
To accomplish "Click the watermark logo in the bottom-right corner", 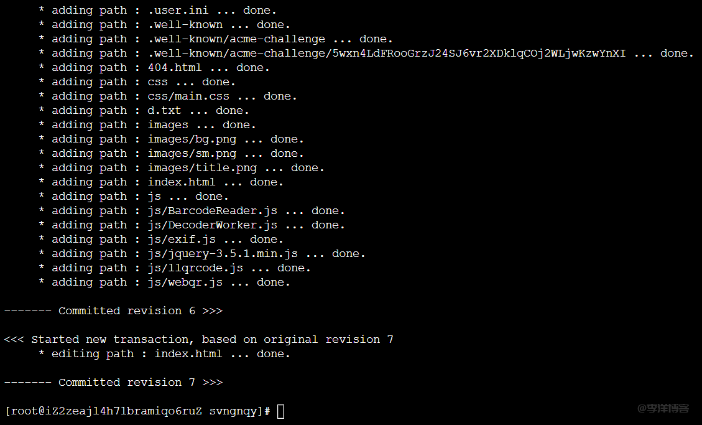I will point(663,409).
